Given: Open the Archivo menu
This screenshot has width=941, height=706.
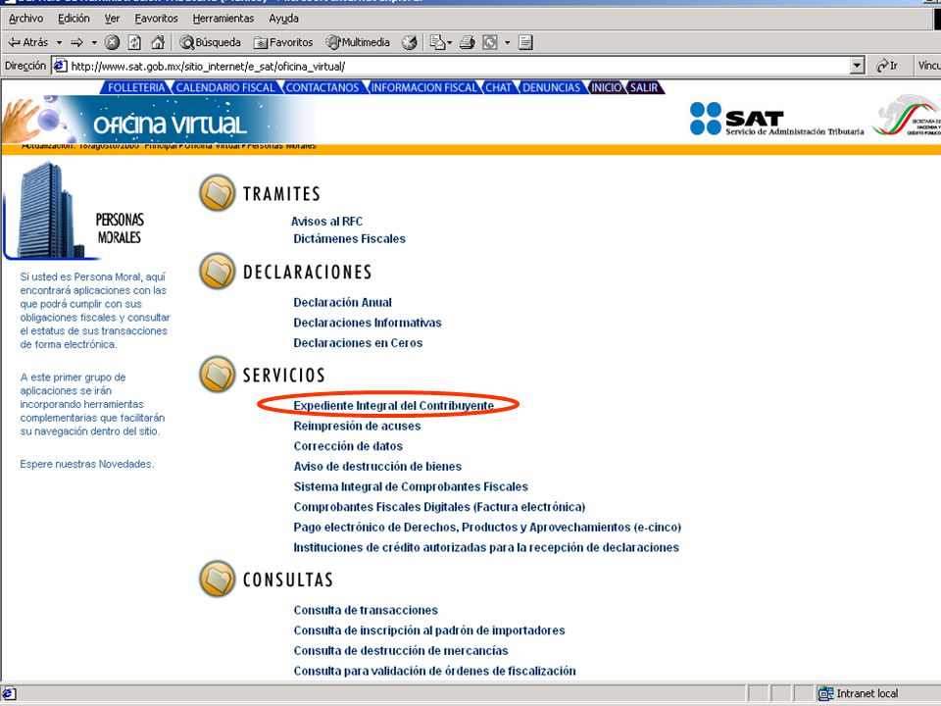Looking at the screenshot, I should tap(25, 19).
